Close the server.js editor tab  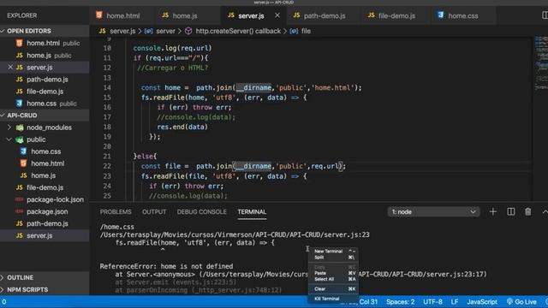(277, 15)
